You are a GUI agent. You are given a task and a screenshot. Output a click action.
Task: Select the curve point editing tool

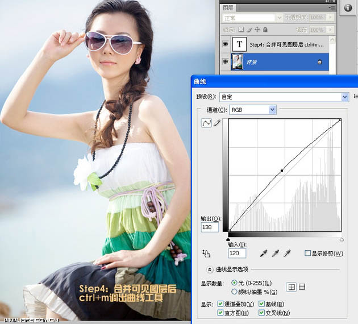(x=206, y=123)
